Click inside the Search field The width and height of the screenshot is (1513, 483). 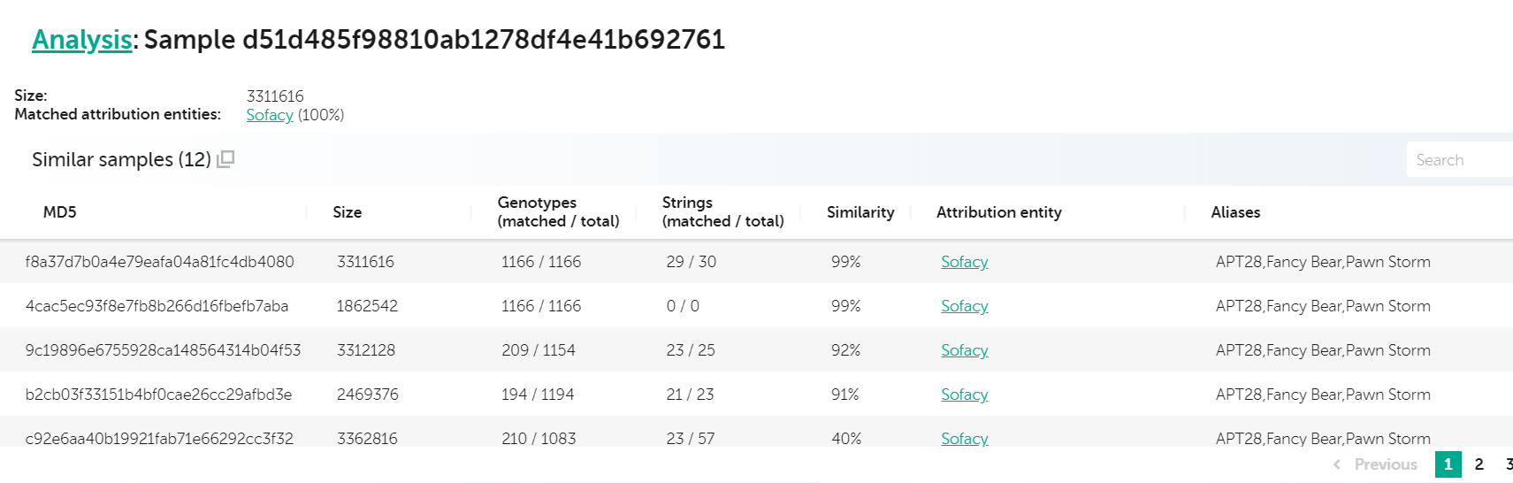[1457, 160]
